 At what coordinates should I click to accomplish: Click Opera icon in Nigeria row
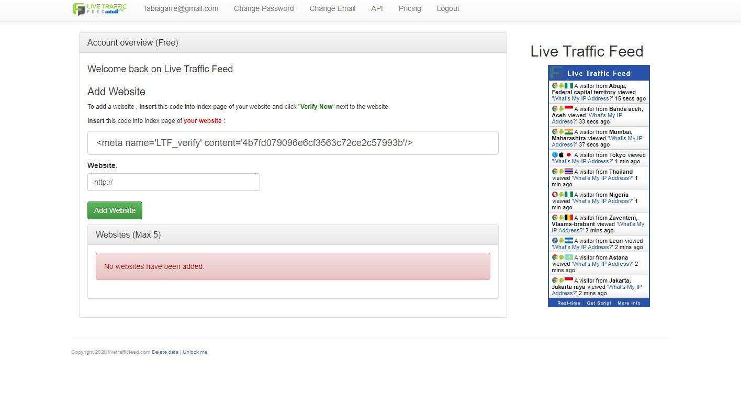click(555, 194)
